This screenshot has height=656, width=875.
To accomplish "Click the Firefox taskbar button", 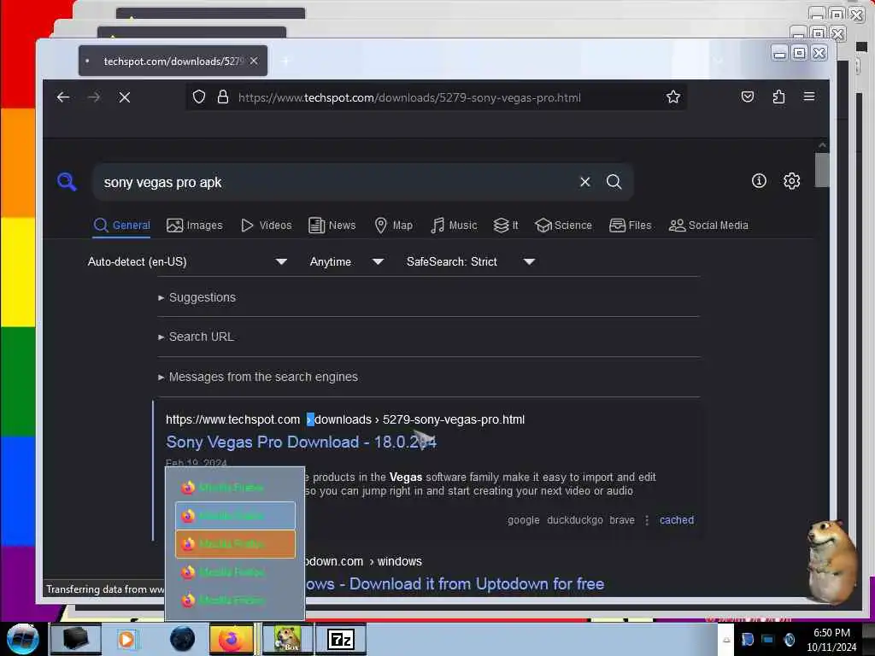I will point(231,639).
